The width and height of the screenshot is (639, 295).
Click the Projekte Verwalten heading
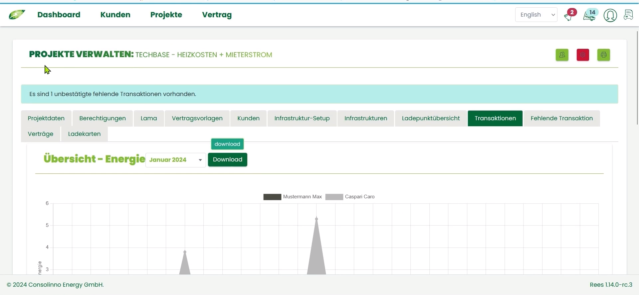point(81,54)
